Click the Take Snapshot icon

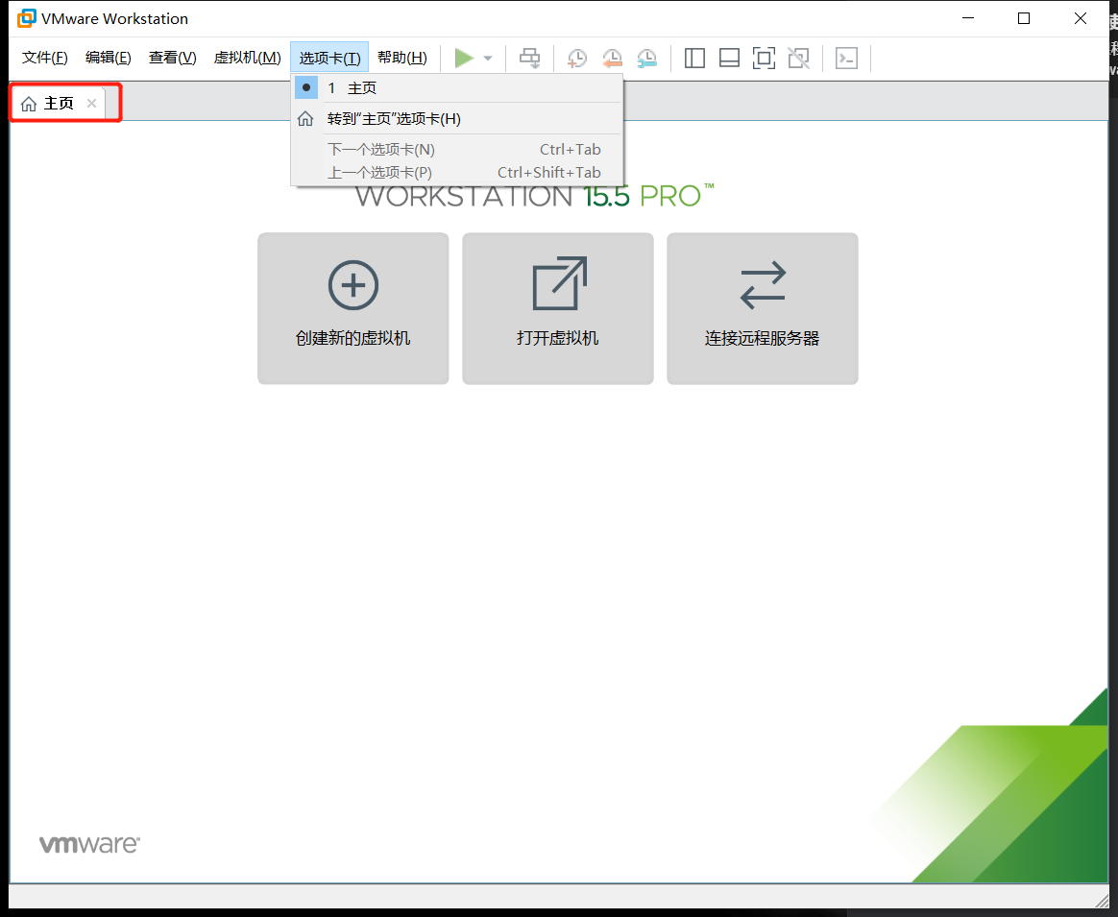click(576, 58)
